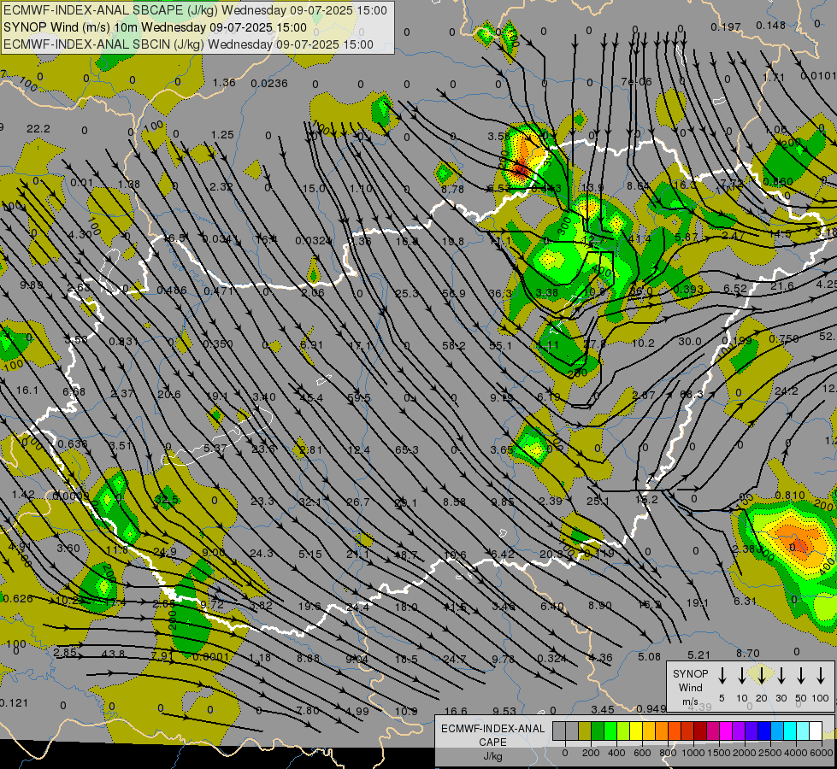Click the 30 m/s wind arrow in legend
Image resolution: width=837 pixels, height=769 pixels.
coord(781,676)
